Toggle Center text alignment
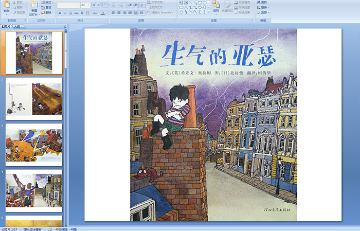The width and height of the screenshot is (360, 231). pyautogui.click(x=119, y=13)
